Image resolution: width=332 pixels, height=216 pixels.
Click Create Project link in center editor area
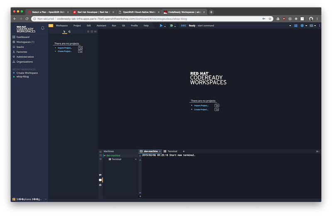[x=201, y=109]
